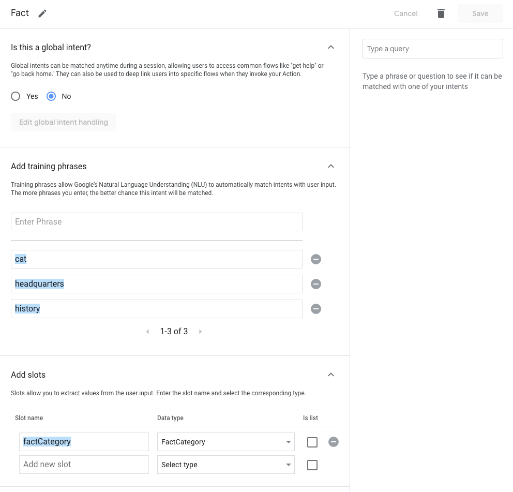The width and height of the screenshot is (513, 492).
Task: Remove the 'cat' training phrase
Action: pyautogui.click(x=316, y=259)
